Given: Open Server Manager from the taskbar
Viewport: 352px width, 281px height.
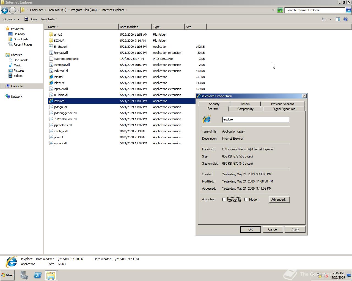Looking at the screenshot, I should click(x=24, y=275).
